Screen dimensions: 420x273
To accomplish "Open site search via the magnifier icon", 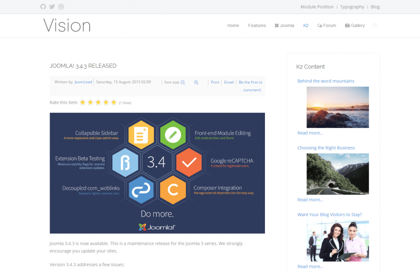I will (x=375, y=25).
